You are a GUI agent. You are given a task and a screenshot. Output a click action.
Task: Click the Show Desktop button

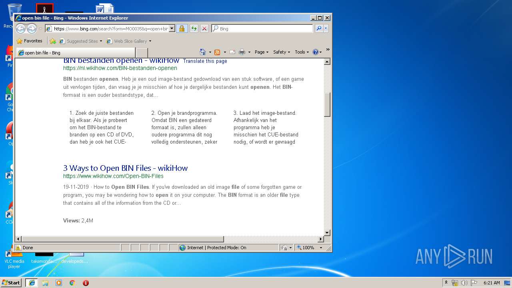coord(508,283)
